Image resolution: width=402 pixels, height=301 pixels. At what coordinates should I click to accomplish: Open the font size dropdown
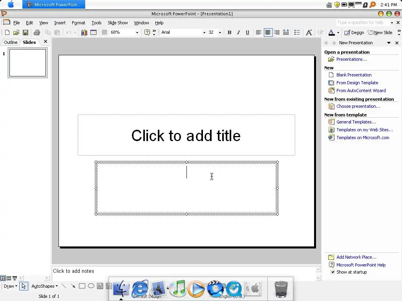tap(220, 33)
